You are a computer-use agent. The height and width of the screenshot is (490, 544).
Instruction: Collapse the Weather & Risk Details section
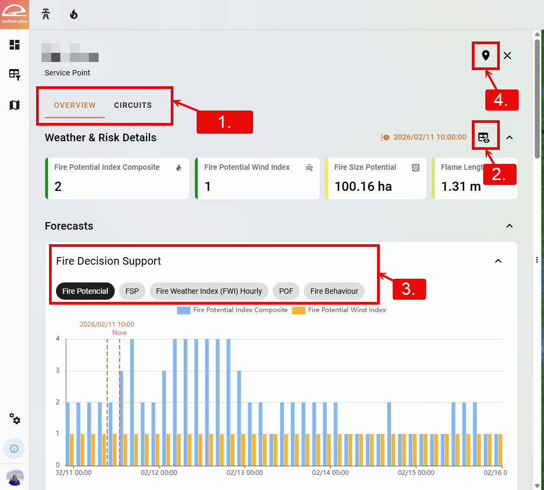pyautogui.click(x=510, y=137)
